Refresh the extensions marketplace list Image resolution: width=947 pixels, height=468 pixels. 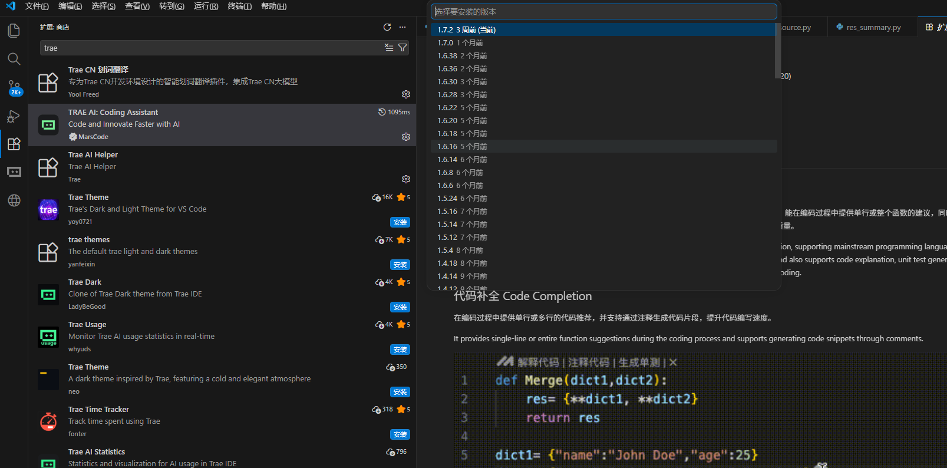387,27
